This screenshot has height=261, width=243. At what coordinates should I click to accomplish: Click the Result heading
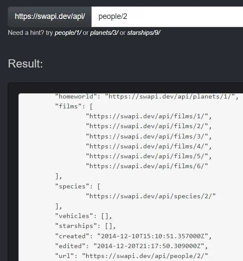point(25,64)
